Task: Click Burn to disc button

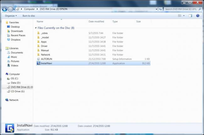Action: [29, 16]
